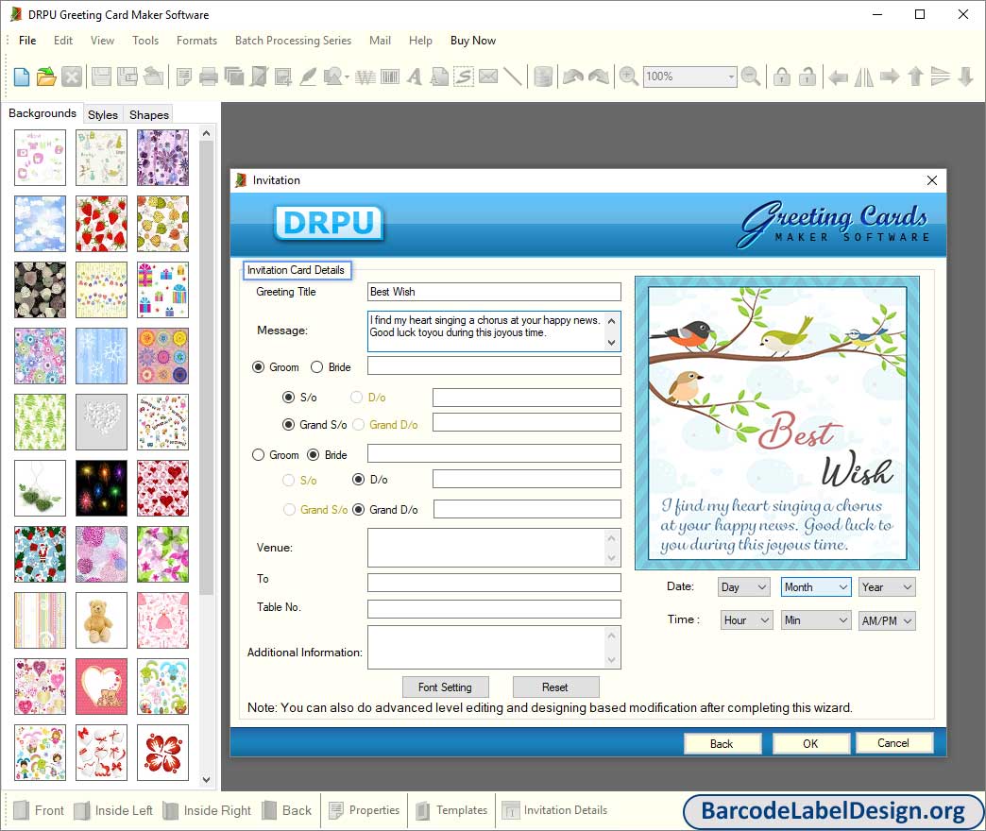The image size is (986, 831).
Task: Close the Invitation dialog
Action: [x=932, y=180]
